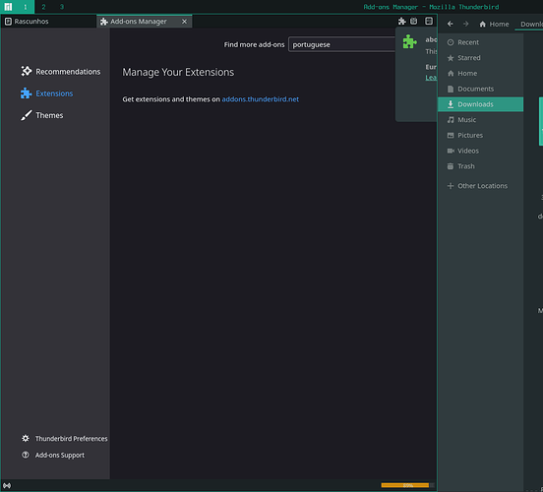Open Documents in file manager sidebar
Image resolution: width=543 pixels, height=492 pixels.
click(x=480, y=89)
